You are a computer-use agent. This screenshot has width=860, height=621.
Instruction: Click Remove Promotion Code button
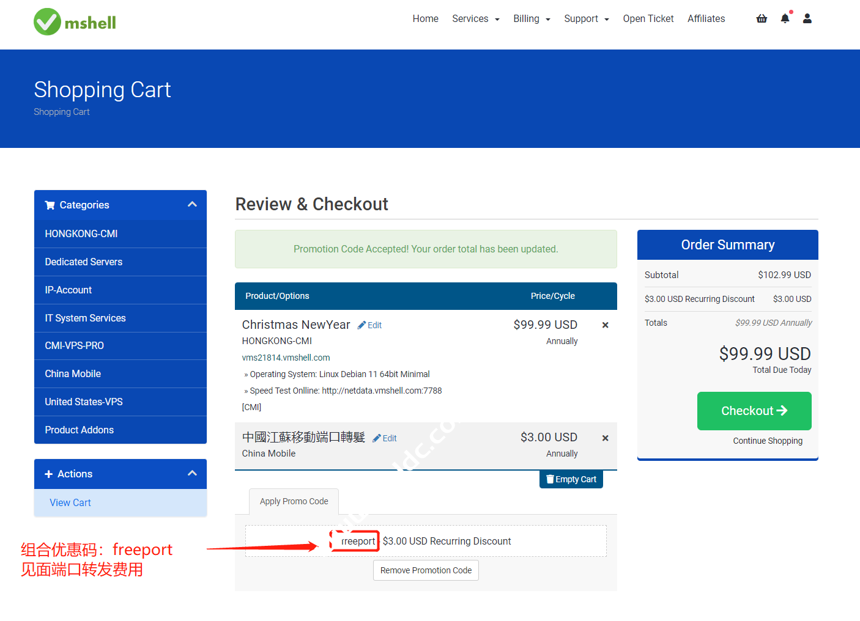pos(426,570)
